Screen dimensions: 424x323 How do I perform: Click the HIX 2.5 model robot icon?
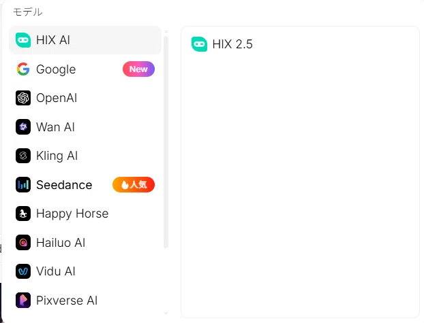point(199,44)
